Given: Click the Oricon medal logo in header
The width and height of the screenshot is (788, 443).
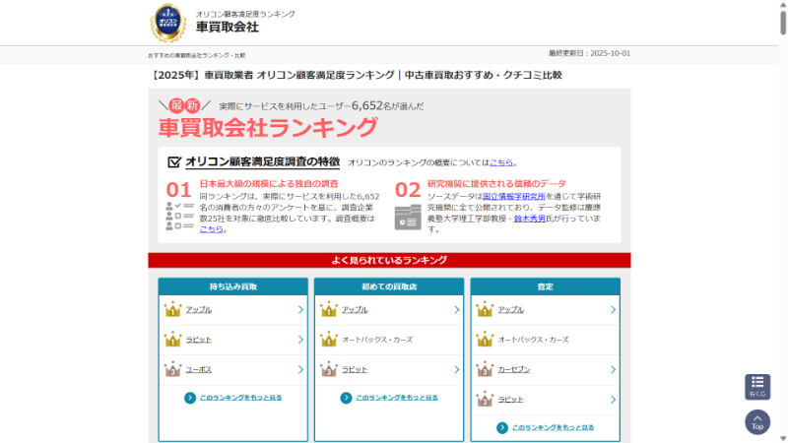Looking at the screenshot, I should pos(167,22).
